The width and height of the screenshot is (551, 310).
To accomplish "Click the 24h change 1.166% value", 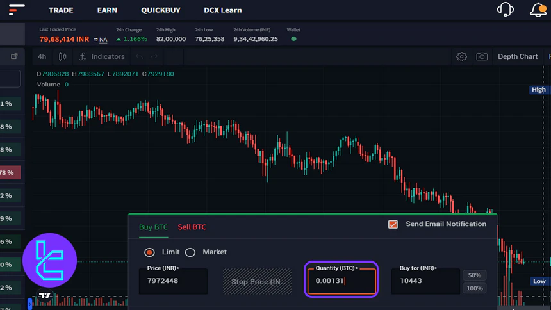I will coord(131,39).
